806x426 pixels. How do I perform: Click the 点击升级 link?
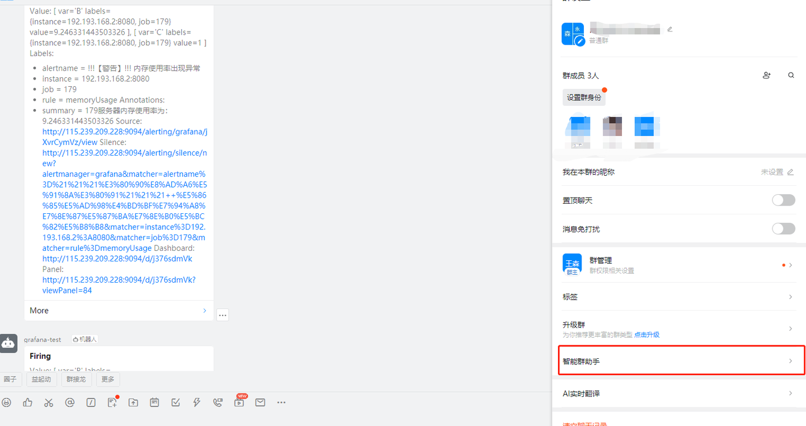tap(646, 335)
